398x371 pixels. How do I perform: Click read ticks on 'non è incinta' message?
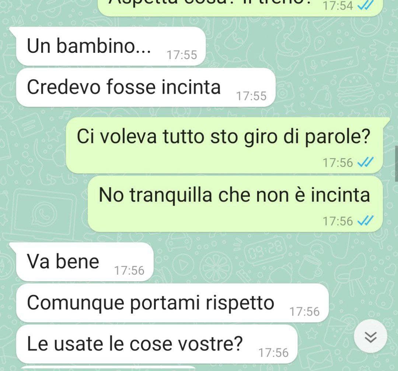pyautogui.click(x=366, y=221)
